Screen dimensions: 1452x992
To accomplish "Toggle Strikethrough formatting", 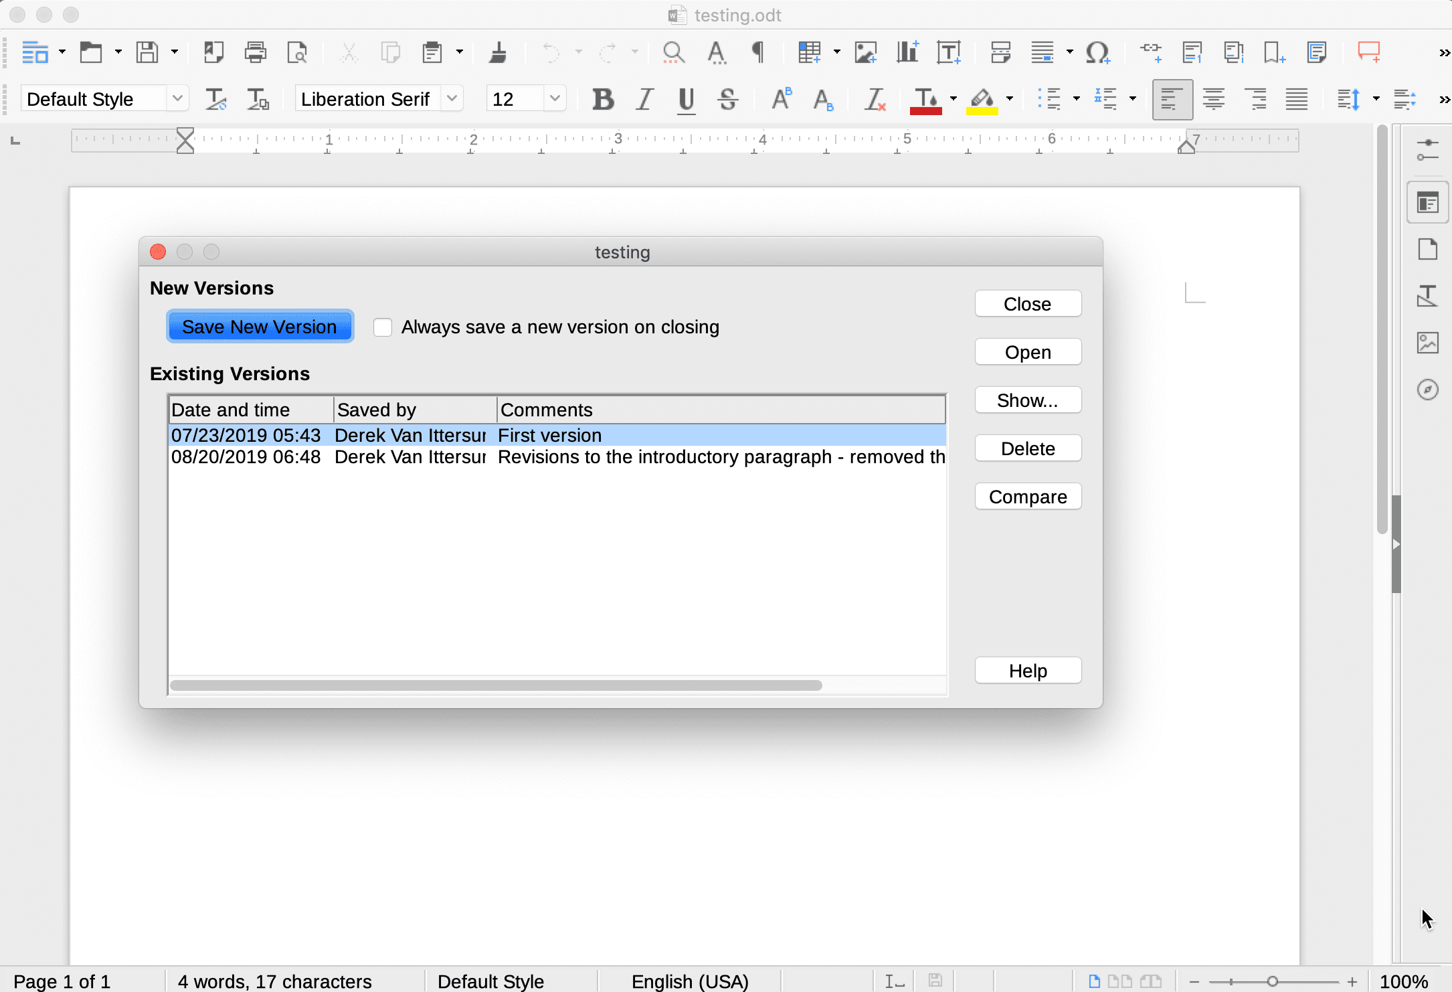I will click(x=728, y=99).
